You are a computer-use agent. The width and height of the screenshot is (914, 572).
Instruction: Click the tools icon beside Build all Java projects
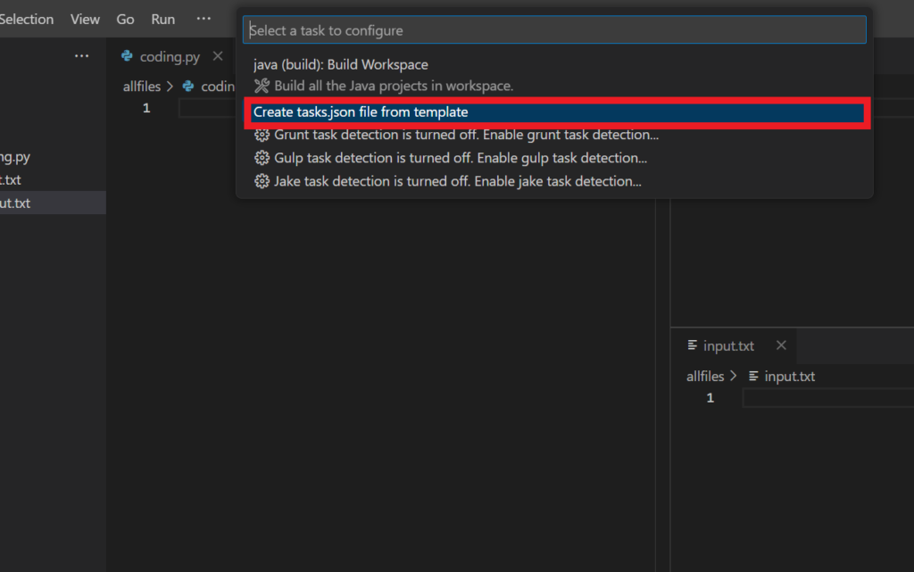pyautogui.click(x=262, y=86)
